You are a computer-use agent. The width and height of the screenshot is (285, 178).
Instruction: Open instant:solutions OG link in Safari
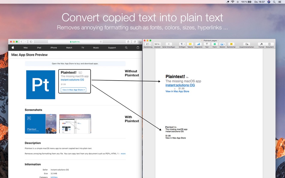pos(72,80)
